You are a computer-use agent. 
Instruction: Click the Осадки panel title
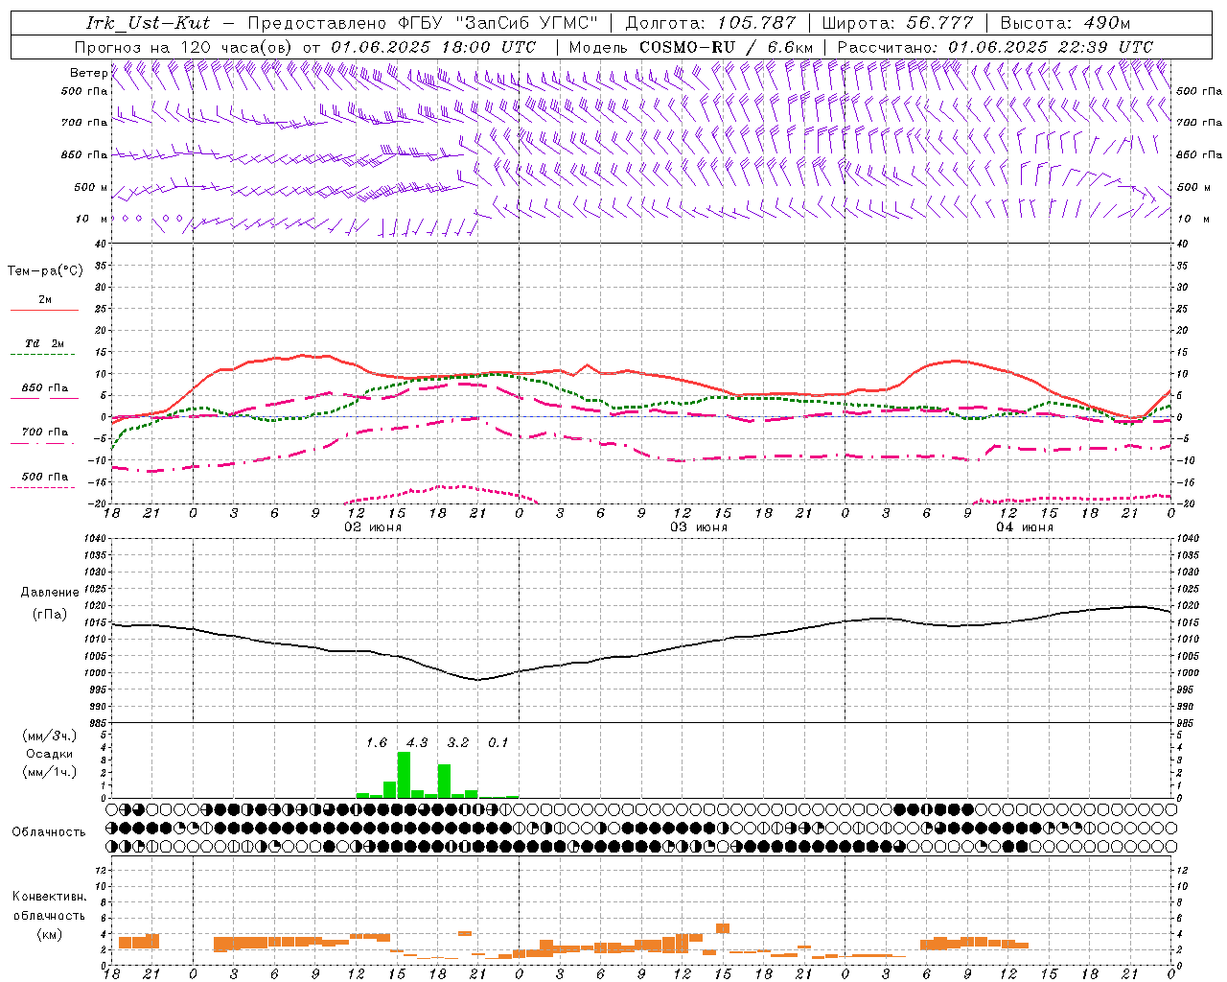50,754
